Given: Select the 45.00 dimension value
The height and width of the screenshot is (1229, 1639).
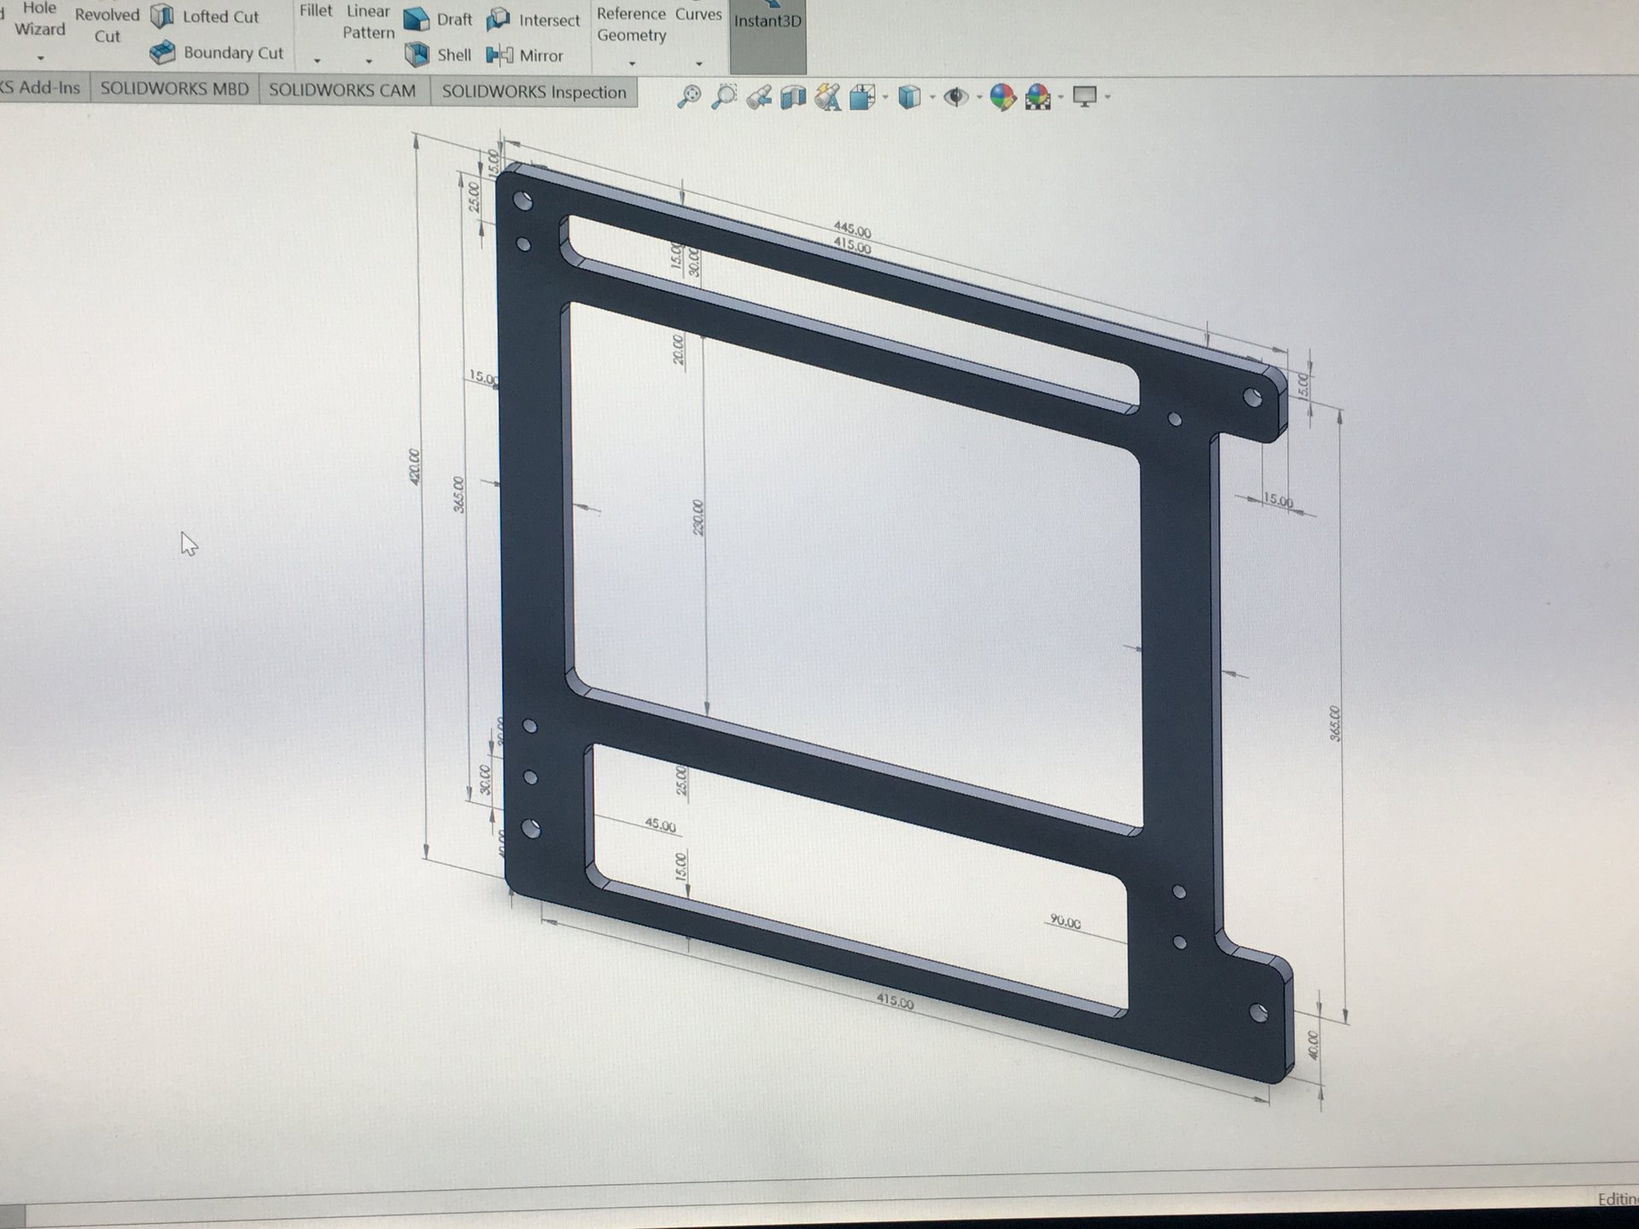Looking at the screenshot, I should [x=660, y=825].
